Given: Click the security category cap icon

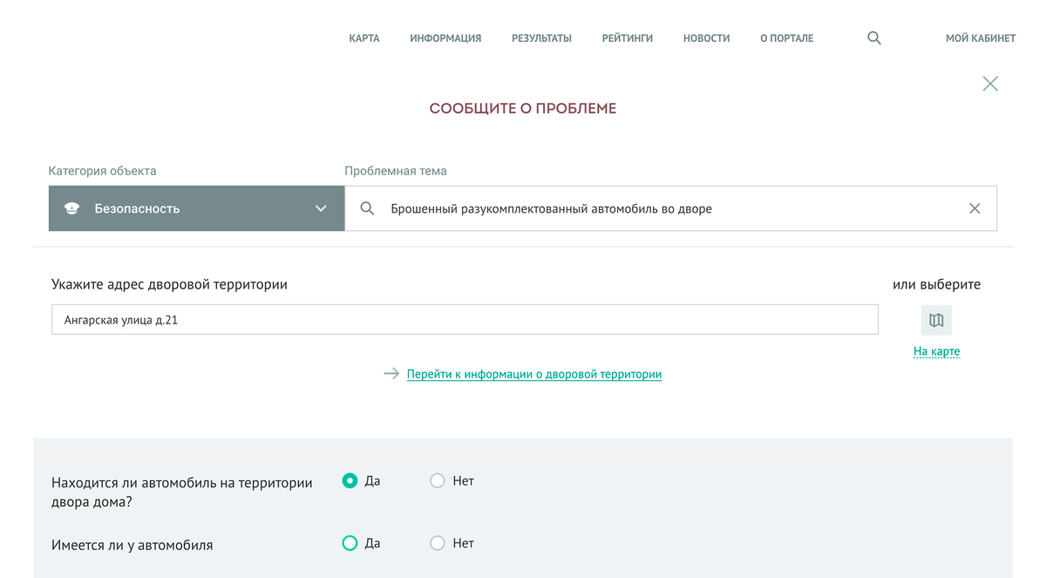Looking at the screenshot, I should 72,208.
